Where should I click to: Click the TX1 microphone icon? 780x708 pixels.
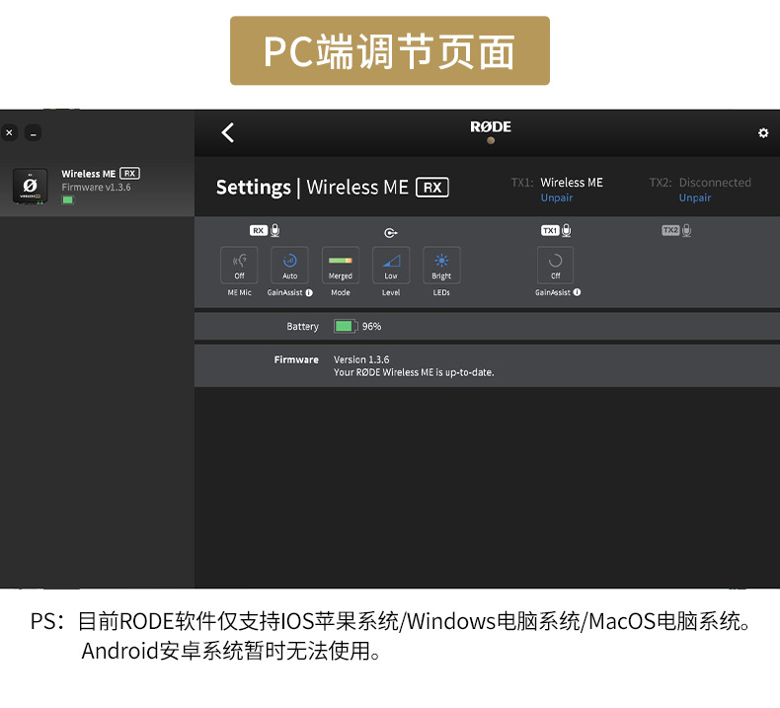(566, 230)
